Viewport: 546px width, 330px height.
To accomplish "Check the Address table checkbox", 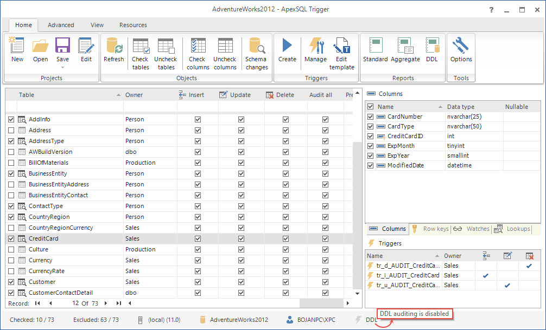I will click(x=11, y=130).
